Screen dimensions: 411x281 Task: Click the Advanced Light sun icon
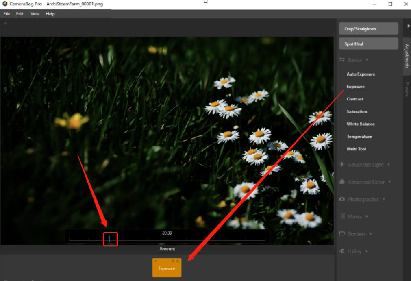click(342, 165)
